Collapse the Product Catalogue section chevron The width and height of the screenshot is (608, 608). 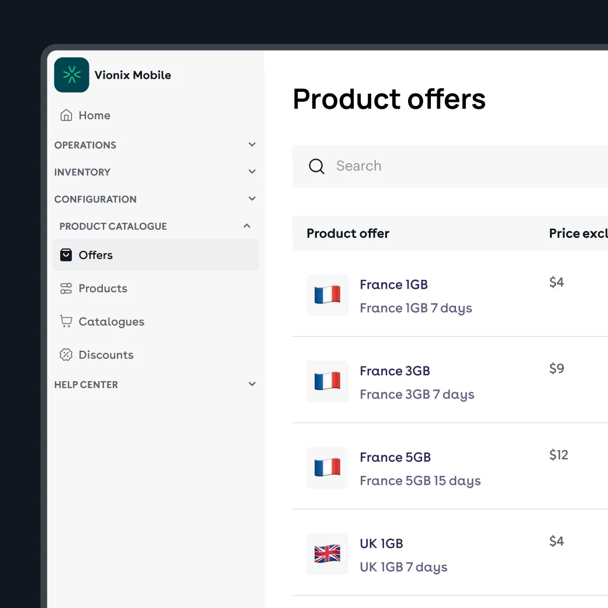[x=247, y=226]
